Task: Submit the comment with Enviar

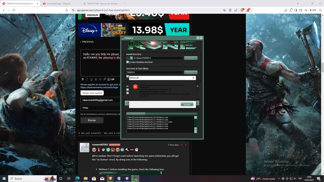Action: pos(92,120)
